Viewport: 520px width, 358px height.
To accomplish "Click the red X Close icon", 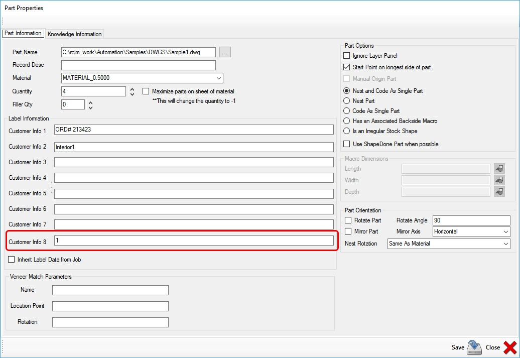I will (x=509, y=347).
